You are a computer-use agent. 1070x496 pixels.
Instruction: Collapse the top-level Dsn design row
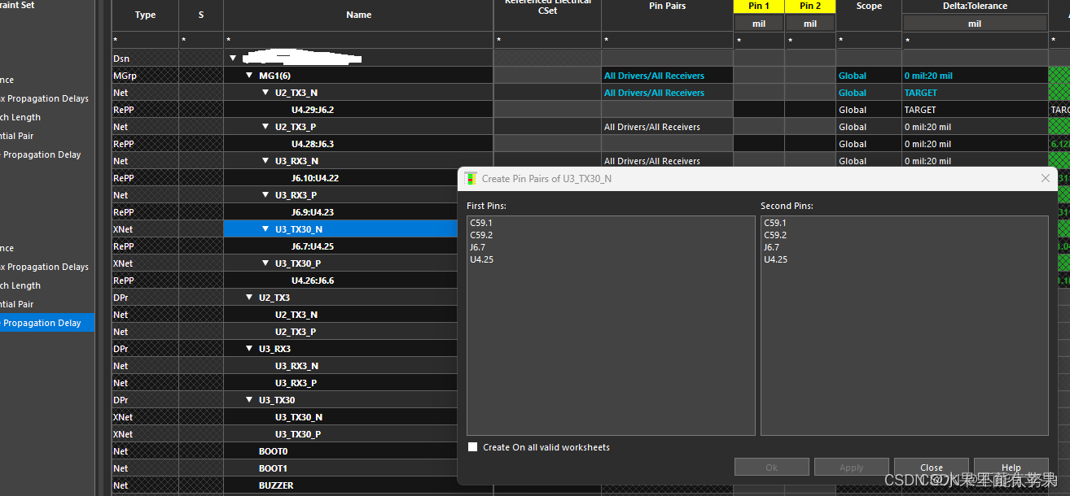(233, 59)
